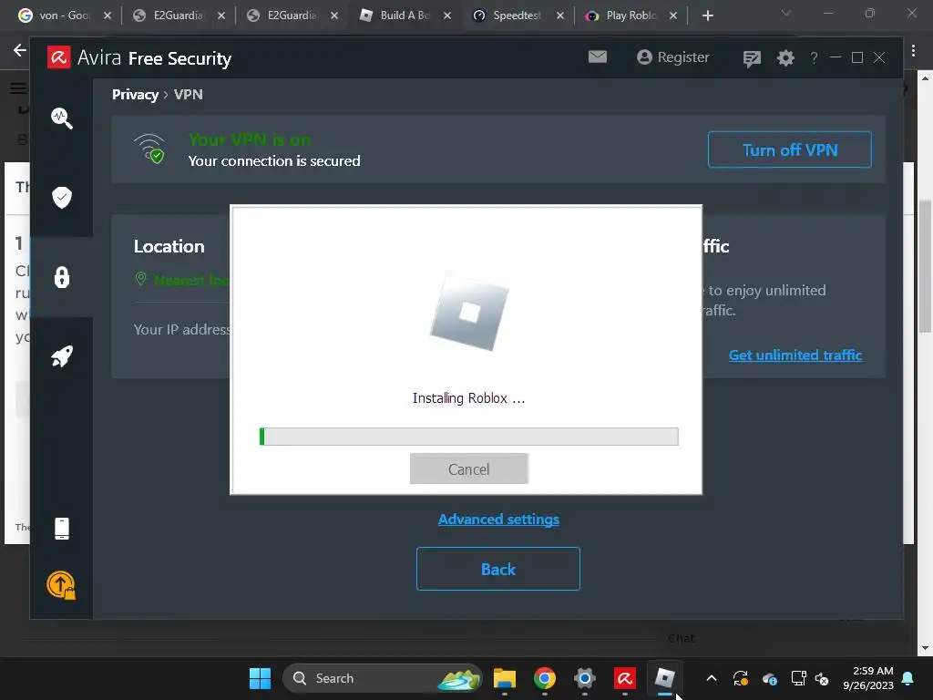Click Privacy in the breadcrumb
Screen dimensions: 933x700
click(x=135, y=95)
